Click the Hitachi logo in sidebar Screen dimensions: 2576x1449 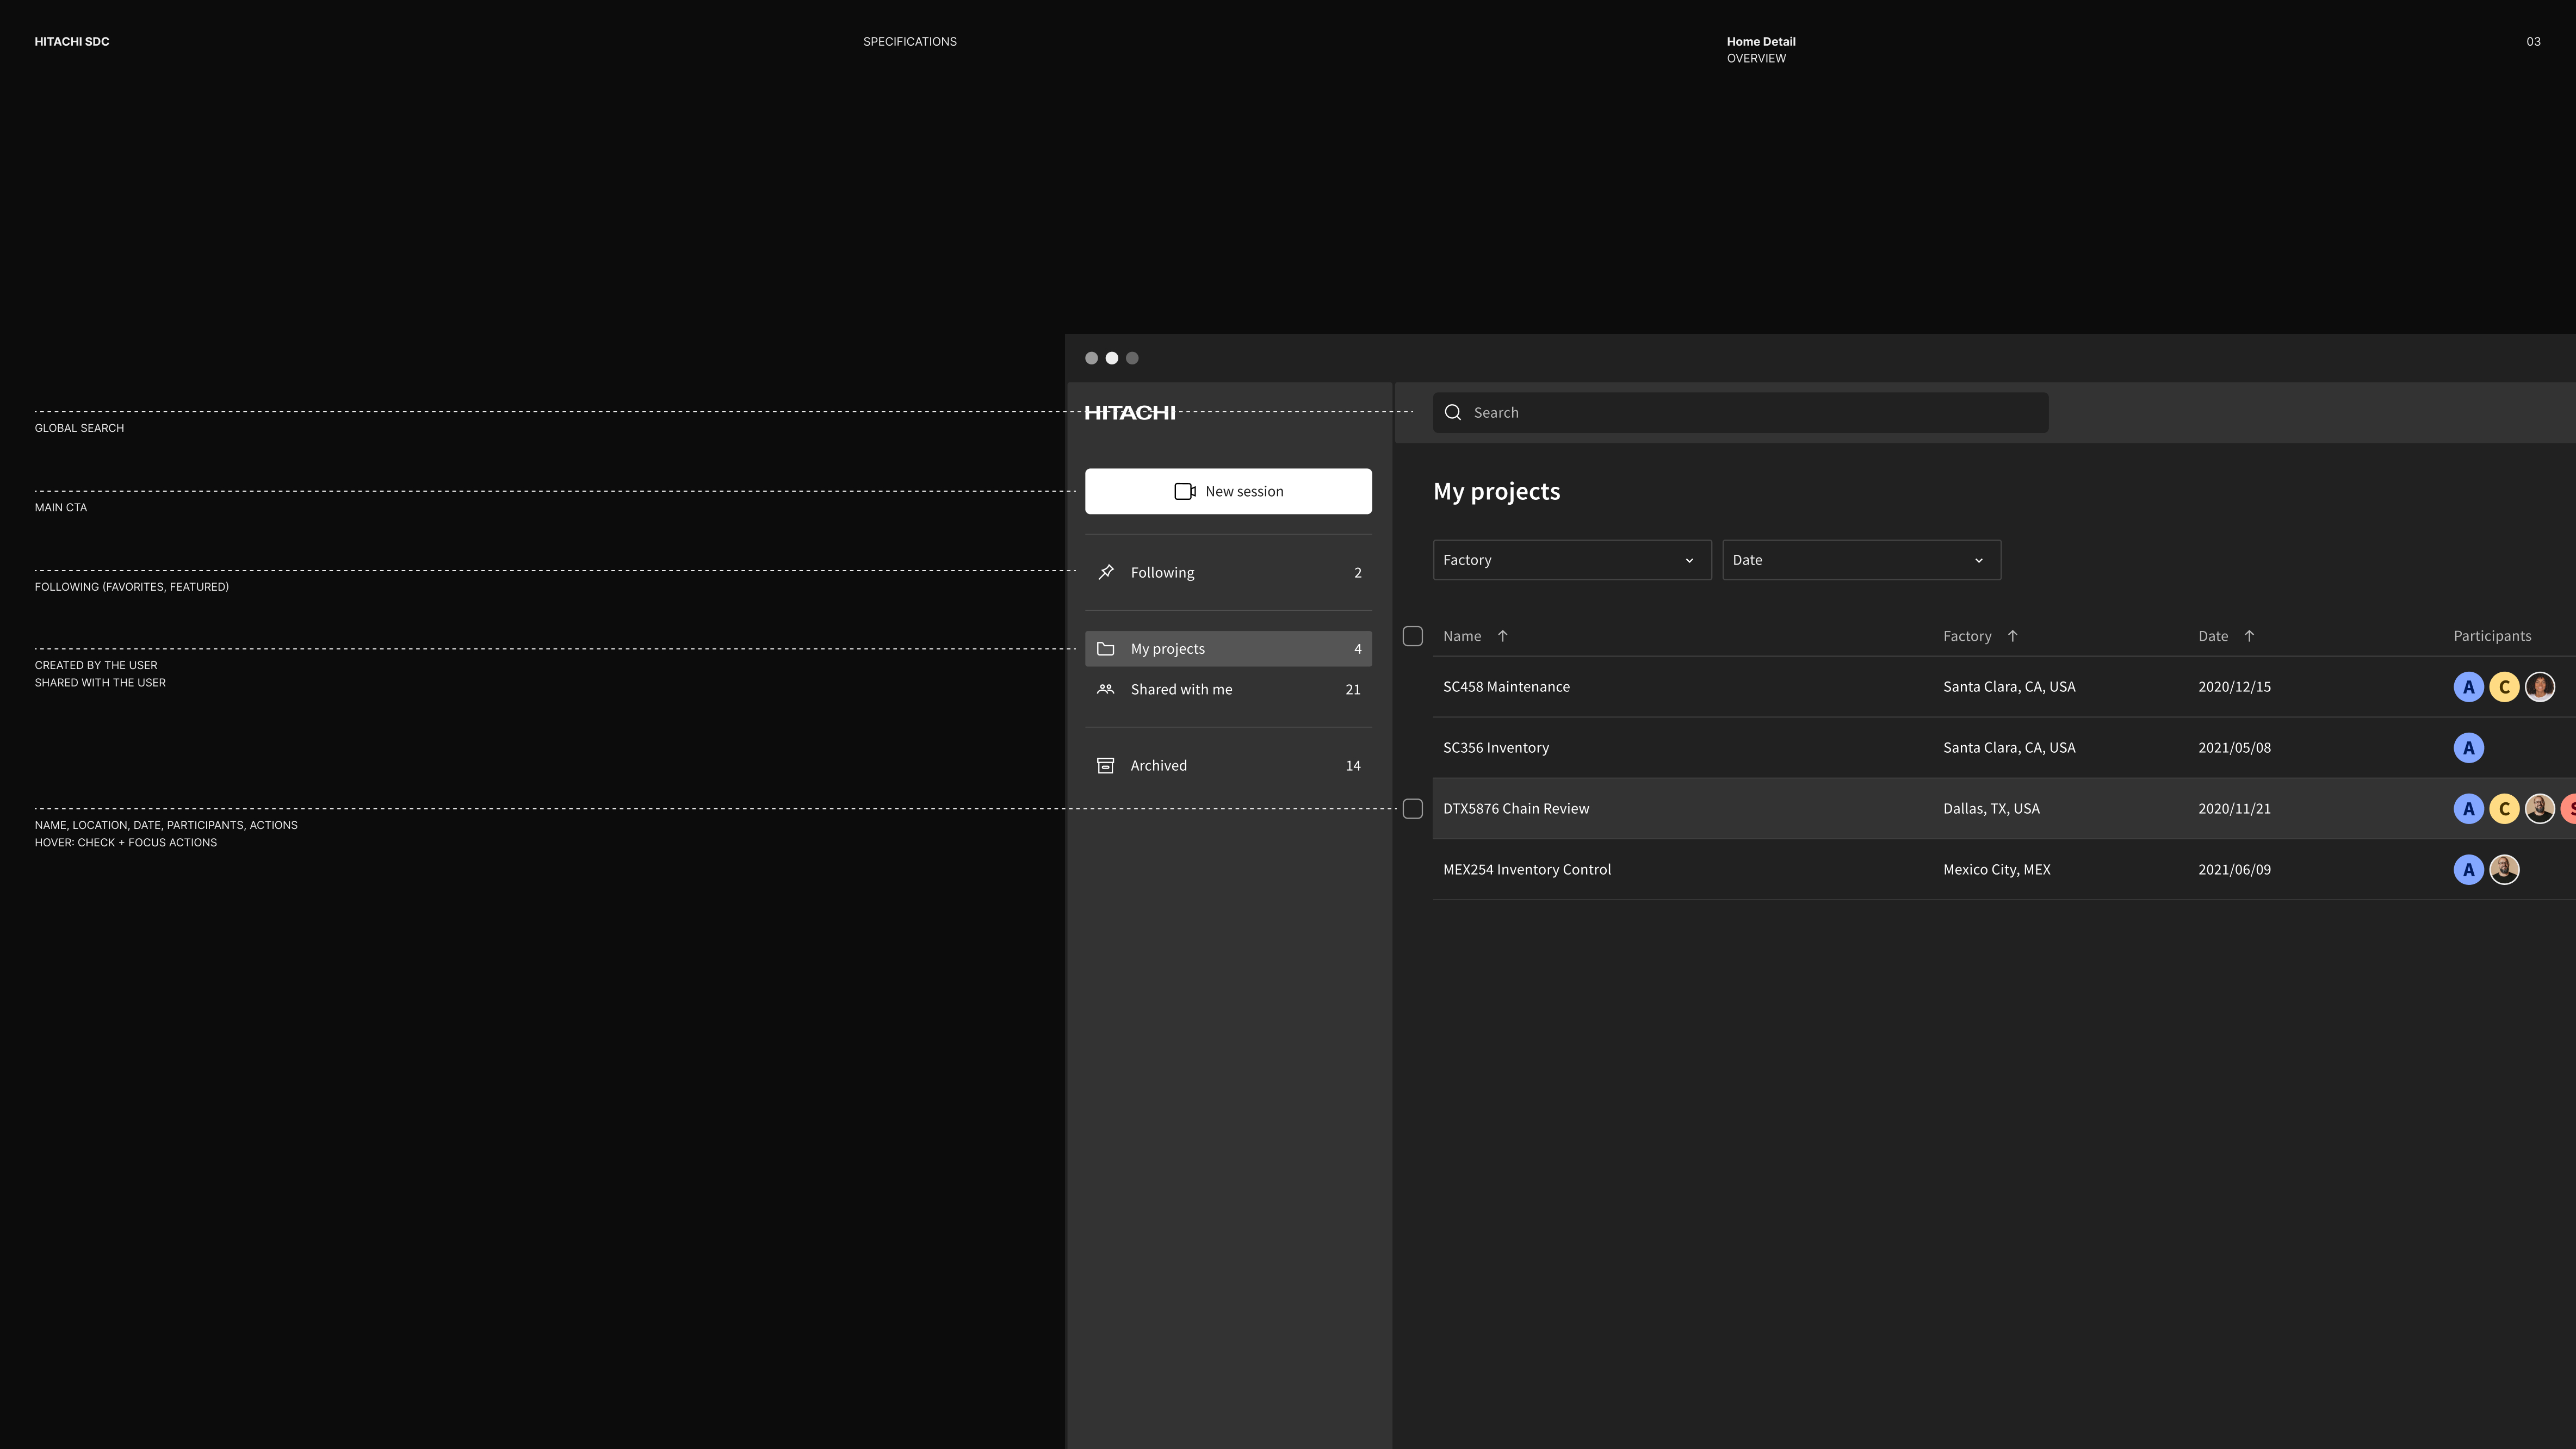point(1130,413)
